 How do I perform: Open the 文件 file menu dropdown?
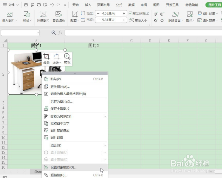11,5
